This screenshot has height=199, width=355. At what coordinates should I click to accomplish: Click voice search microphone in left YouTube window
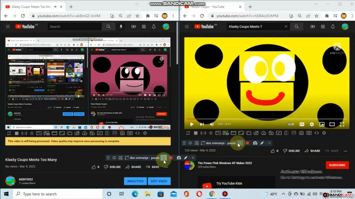(121, 27)
